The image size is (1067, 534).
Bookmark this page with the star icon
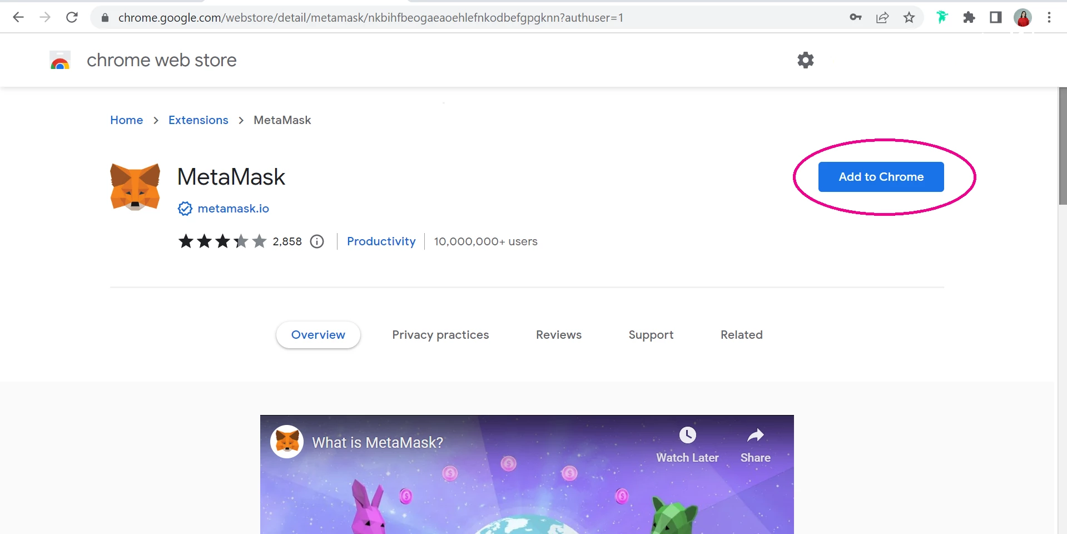click(909, 17)
